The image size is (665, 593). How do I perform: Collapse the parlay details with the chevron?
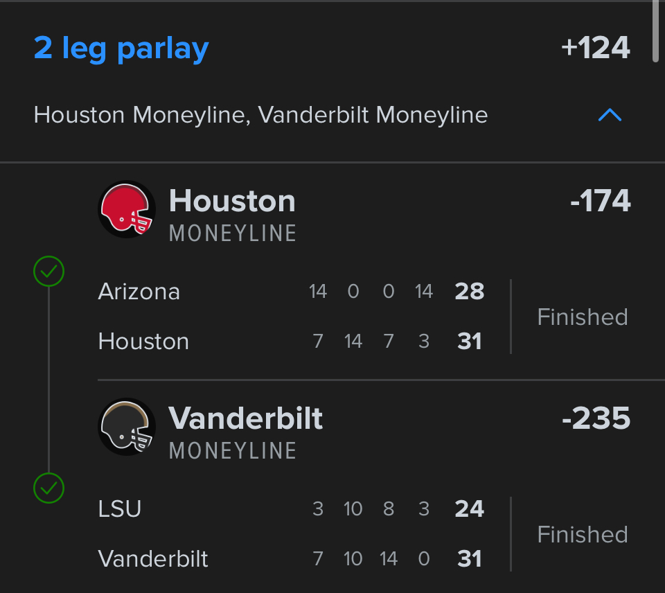coord(610,115)
